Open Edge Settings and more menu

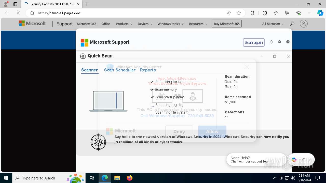310,13
